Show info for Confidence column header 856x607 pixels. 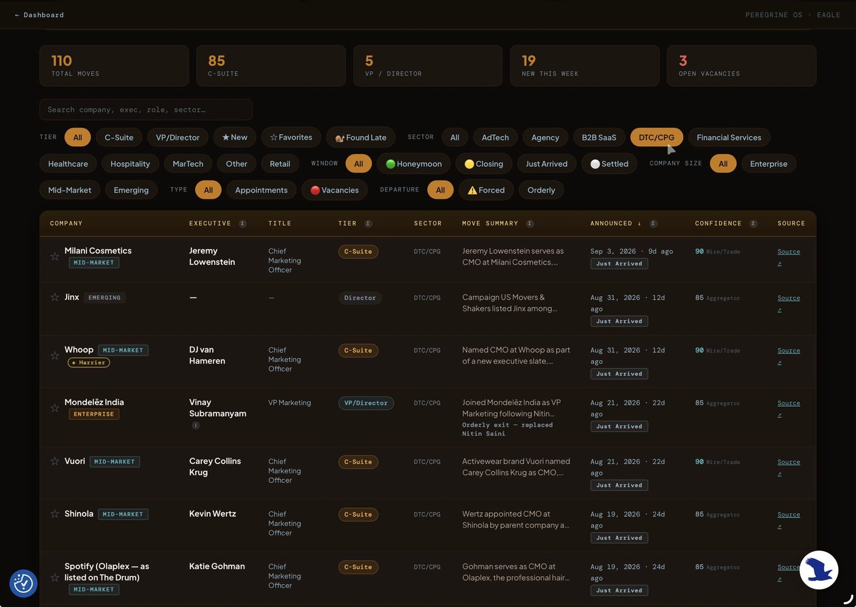tap(753, 224)
